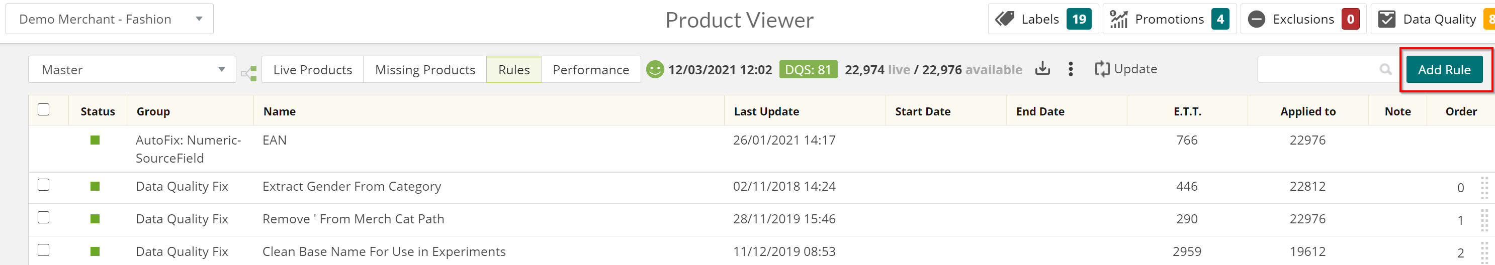Click the Add Rule button

1444,70
